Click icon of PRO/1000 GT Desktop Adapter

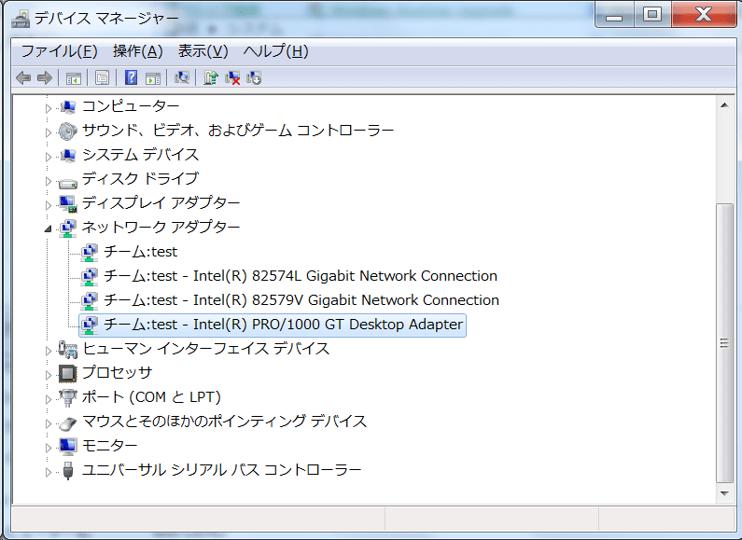pyautogui.click(x=90, y=325)
